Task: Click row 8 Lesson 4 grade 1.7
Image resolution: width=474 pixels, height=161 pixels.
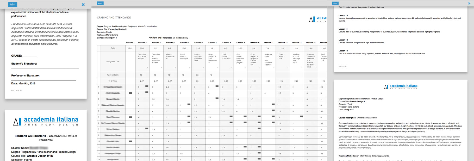Action: point(167,129)
